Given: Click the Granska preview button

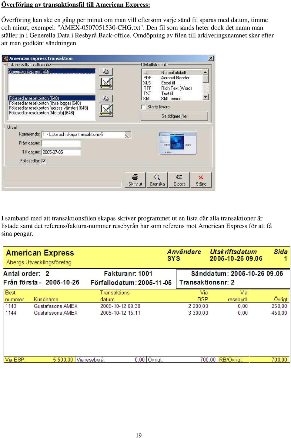Looking at the screenshot, I should coord(157,180).
